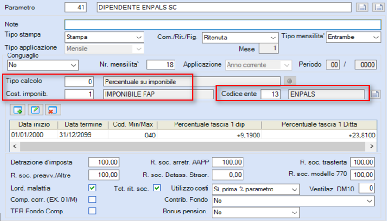Click the Data inizio column header
Viewport: 387px width, 221px height.
[34, 124]
